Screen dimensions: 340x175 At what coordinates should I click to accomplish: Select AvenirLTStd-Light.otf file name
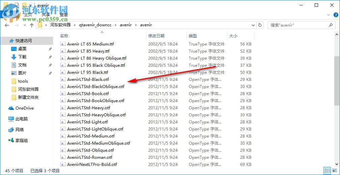[x=87, y=122]
